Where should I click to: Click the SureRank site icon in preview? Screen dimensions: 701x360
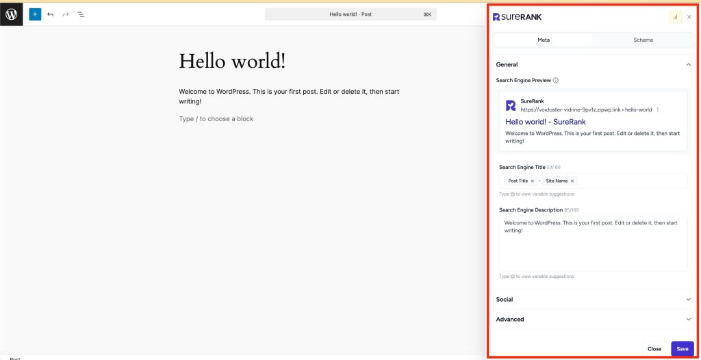[511, 105]
